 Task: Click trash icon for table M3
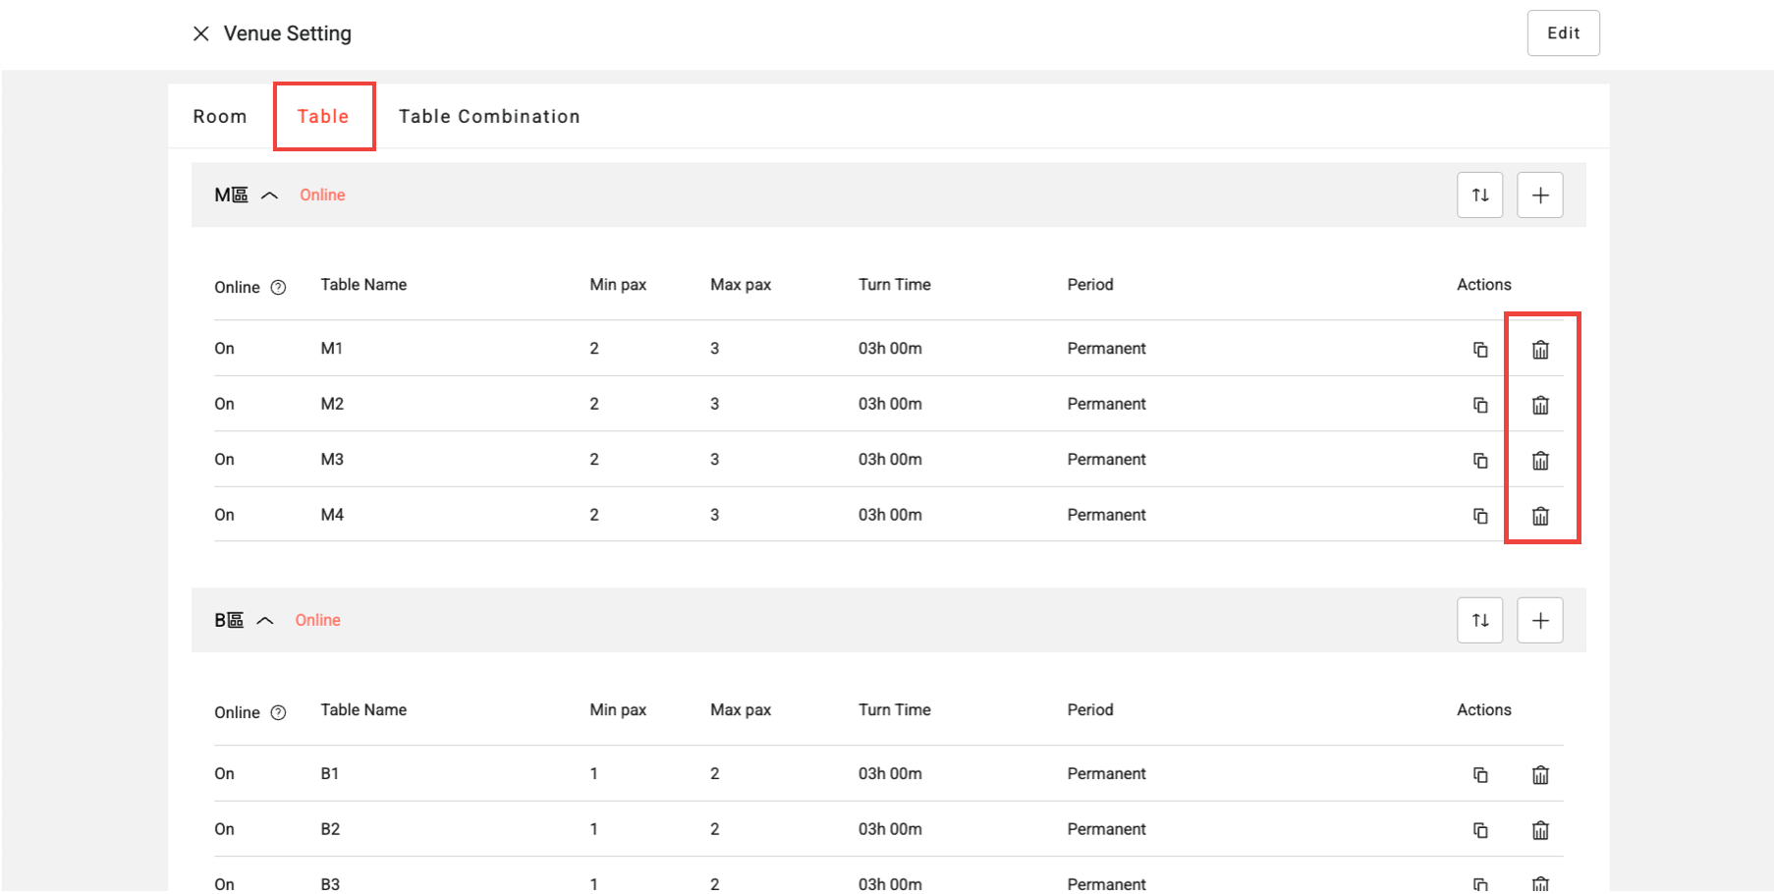point(1539,461)
